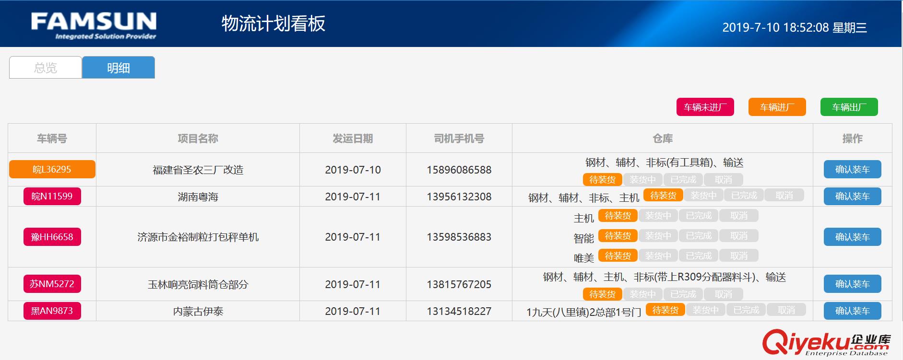Set 待装货 status for 主机 warehouse
This screenshot has width=903, height=360.
coord(618,216)
